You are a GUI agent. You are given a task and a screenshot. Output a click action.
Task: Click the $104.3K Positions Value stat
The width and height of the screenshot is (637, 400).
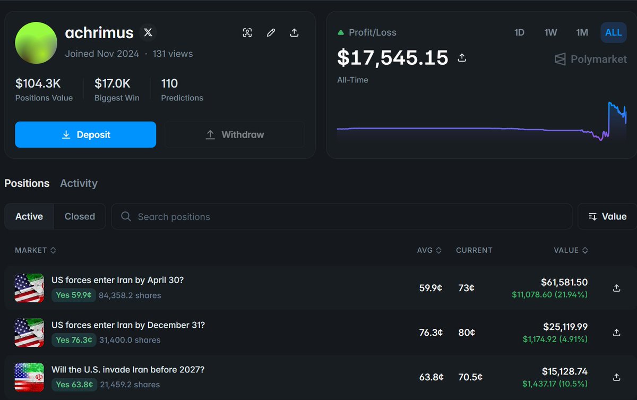tap(44, 89)
